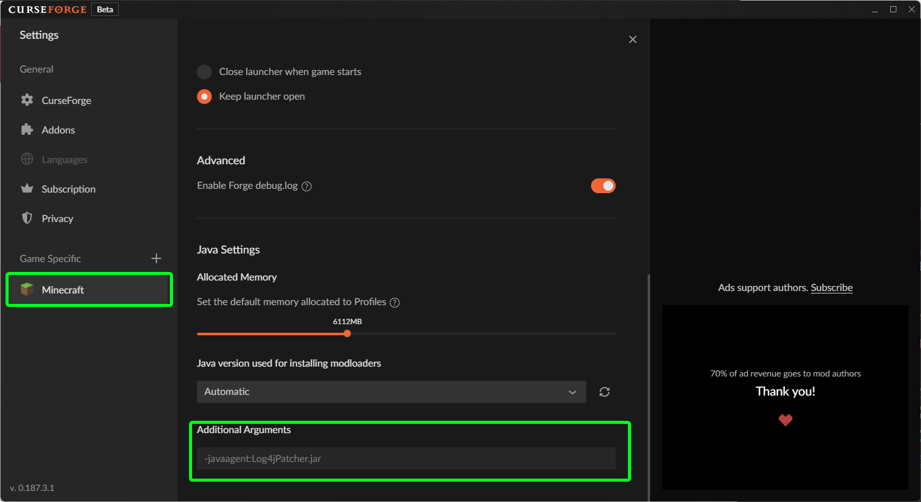The image size is (921, 502).
Task: Click the Allocated Memory label
Action: [237, 277]
